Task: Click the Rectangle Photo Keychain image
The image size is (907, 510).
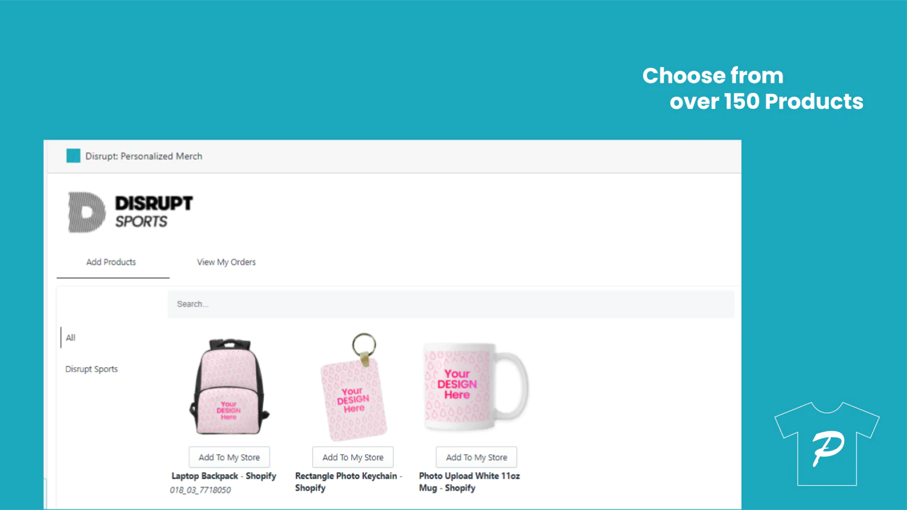Action: click(x=354, y=387)
